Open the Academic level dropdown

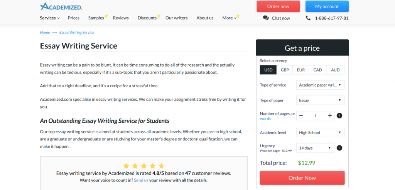click(x=321, y=132)
